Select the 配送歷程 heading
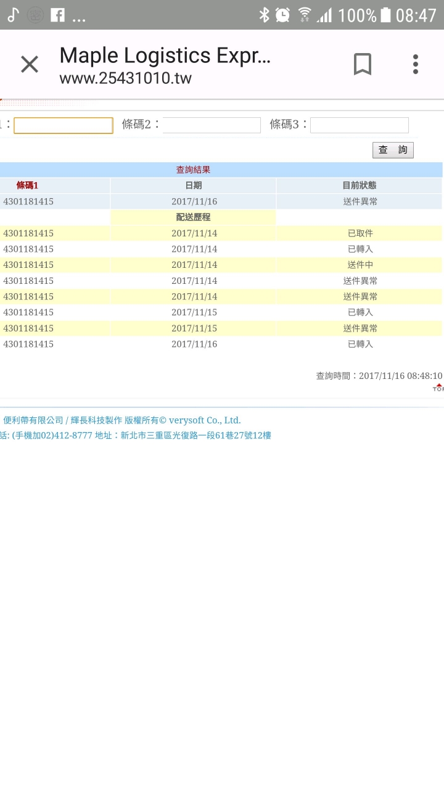 coord(193,217)
